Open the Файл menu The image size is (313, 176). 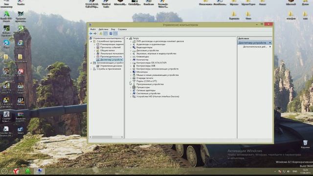(93, 29)
